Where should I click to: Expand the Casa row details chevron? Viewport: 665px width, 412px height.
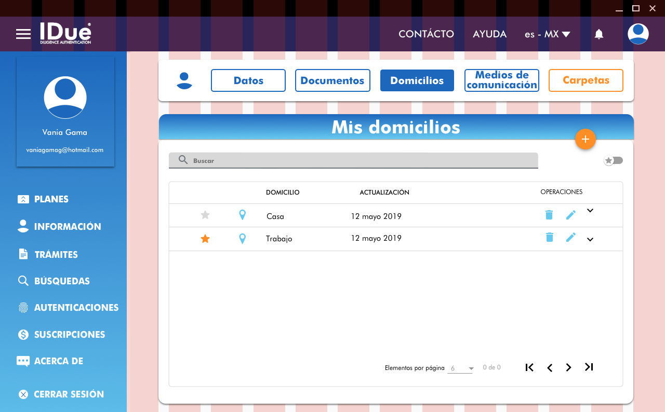(590, 211)
